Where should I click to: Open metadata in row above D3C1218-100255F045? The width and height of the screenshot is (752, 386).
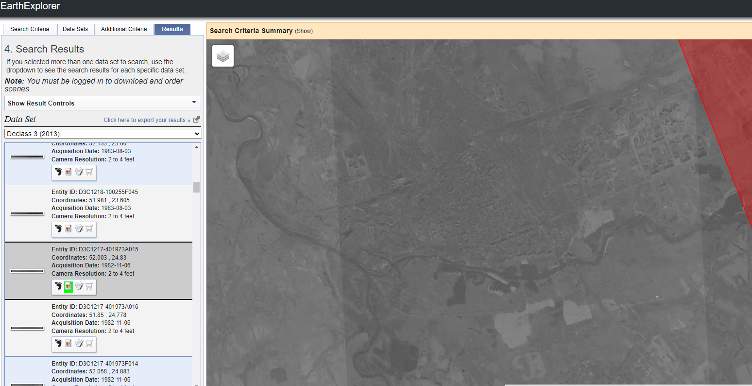pos(79,172)
